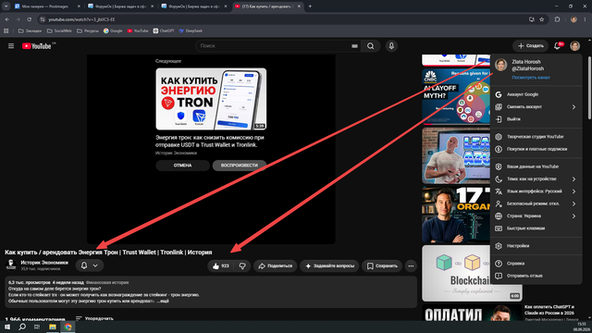This screenshot has height=333, width=592.
Task: Click the ОТМЕНА button on autoplay screen
Action: click(x=183, y=166)
